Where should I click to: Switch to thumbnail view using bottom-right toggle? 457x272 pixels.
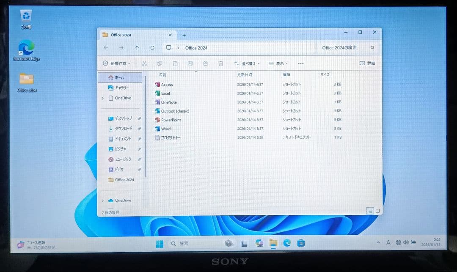[x=377, y=210]
